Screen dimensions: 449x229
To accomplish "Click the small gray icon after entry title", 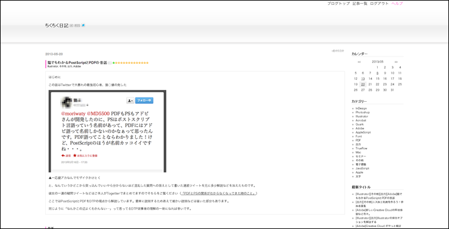I will 110,63.
